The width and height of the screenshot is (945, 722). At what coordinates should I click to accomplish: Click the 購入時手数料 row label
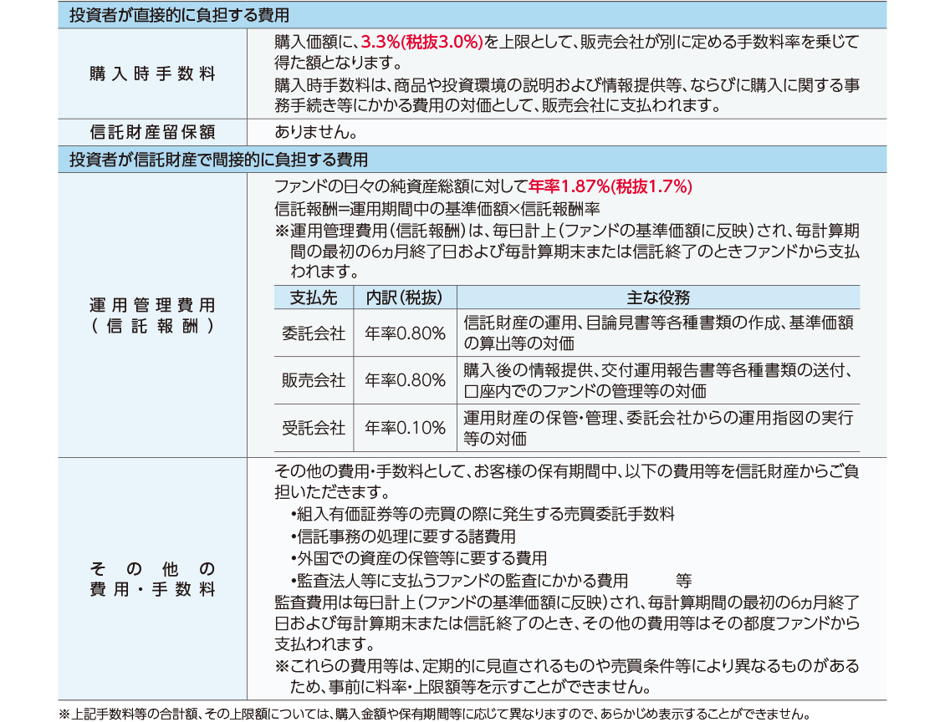point(152,74)
